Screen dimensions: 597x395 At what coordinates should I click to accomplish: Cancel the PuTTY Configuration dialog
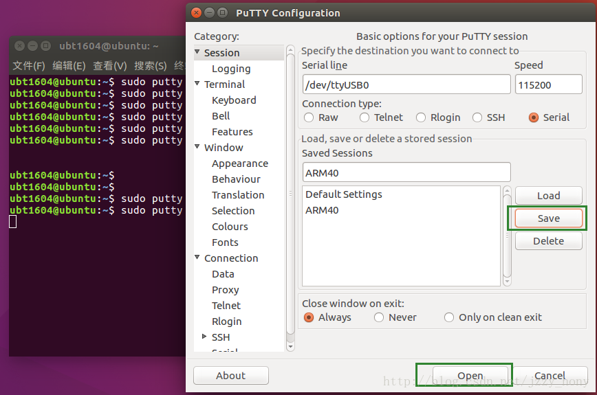point(550,376)
